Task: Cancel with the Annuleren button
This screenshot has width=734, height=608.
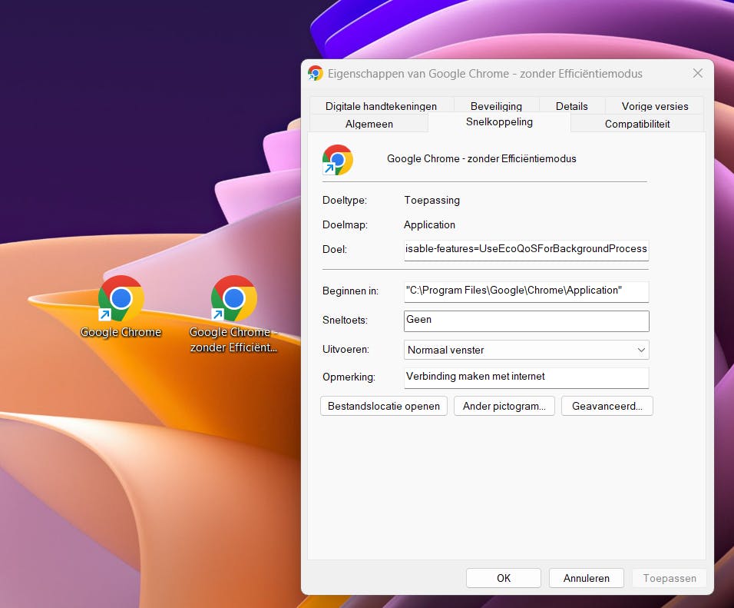Action: (586, 578)
